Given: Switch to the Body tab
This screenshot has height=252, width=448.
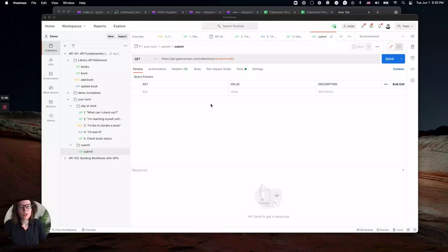Looking at the screenshot, I should coord(197,69).
